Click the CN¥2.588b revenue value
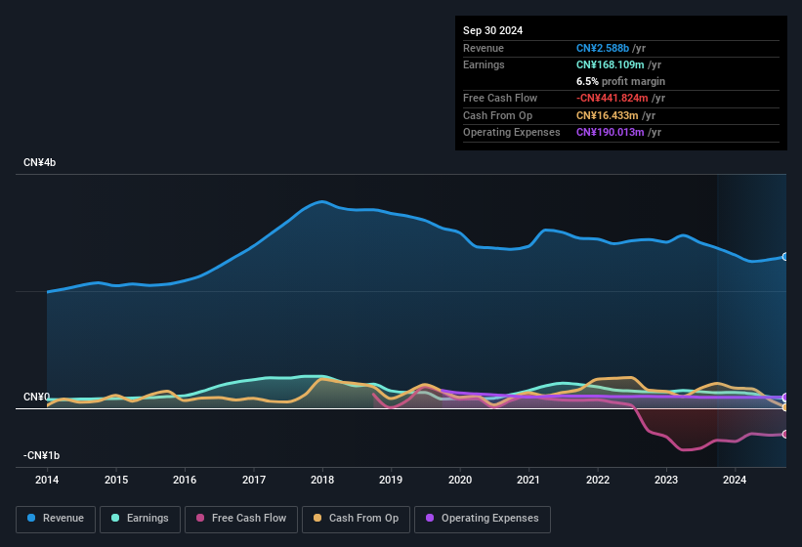Image resolution: width=802 pixels, height=547 pixels. click(603, 48)
